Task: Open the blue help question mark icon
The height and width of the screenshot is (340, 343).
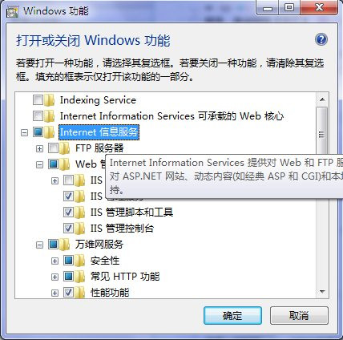Action: coord(321,39)
